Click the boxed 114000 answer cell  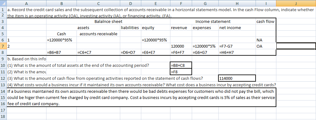pyautogui.click(x=237, y=78)
